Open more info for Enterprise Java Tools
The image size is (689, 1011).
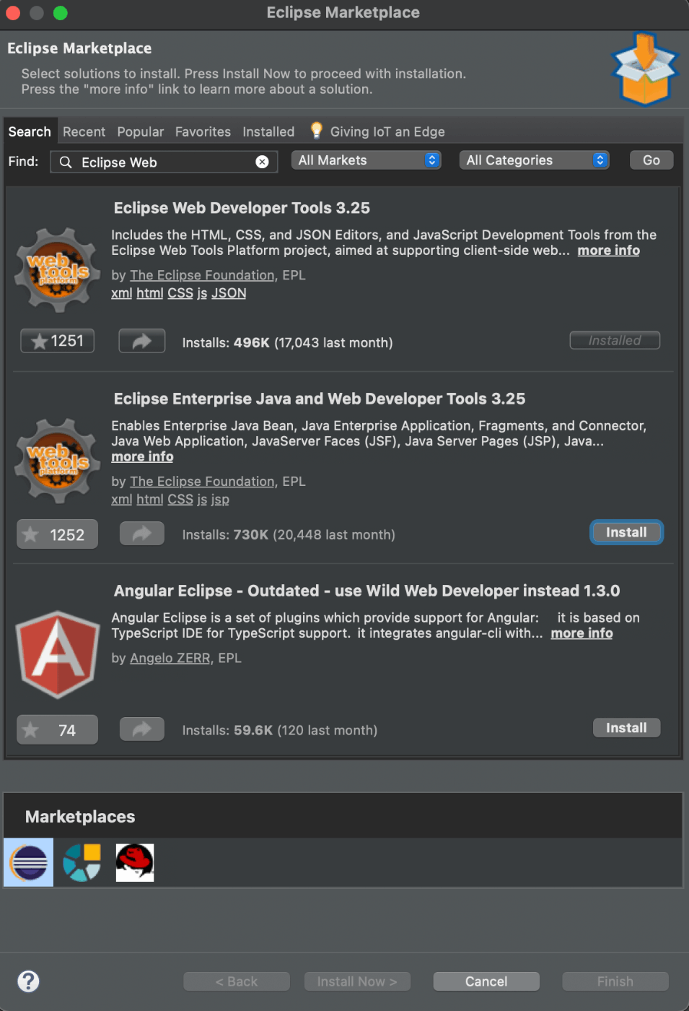[142, 456]
